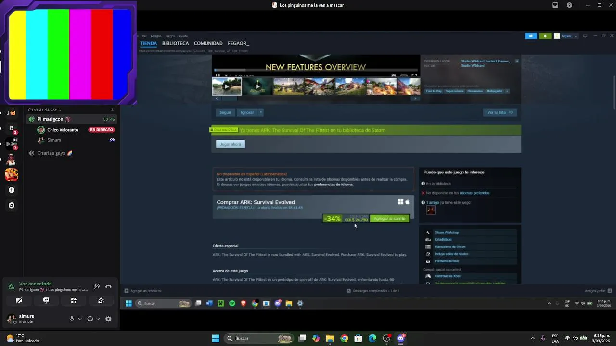This screenshot has width=616, height=346.
Task: Open the Steam Amigos menu
Action: pyautogui.click(x=155, y=36)
